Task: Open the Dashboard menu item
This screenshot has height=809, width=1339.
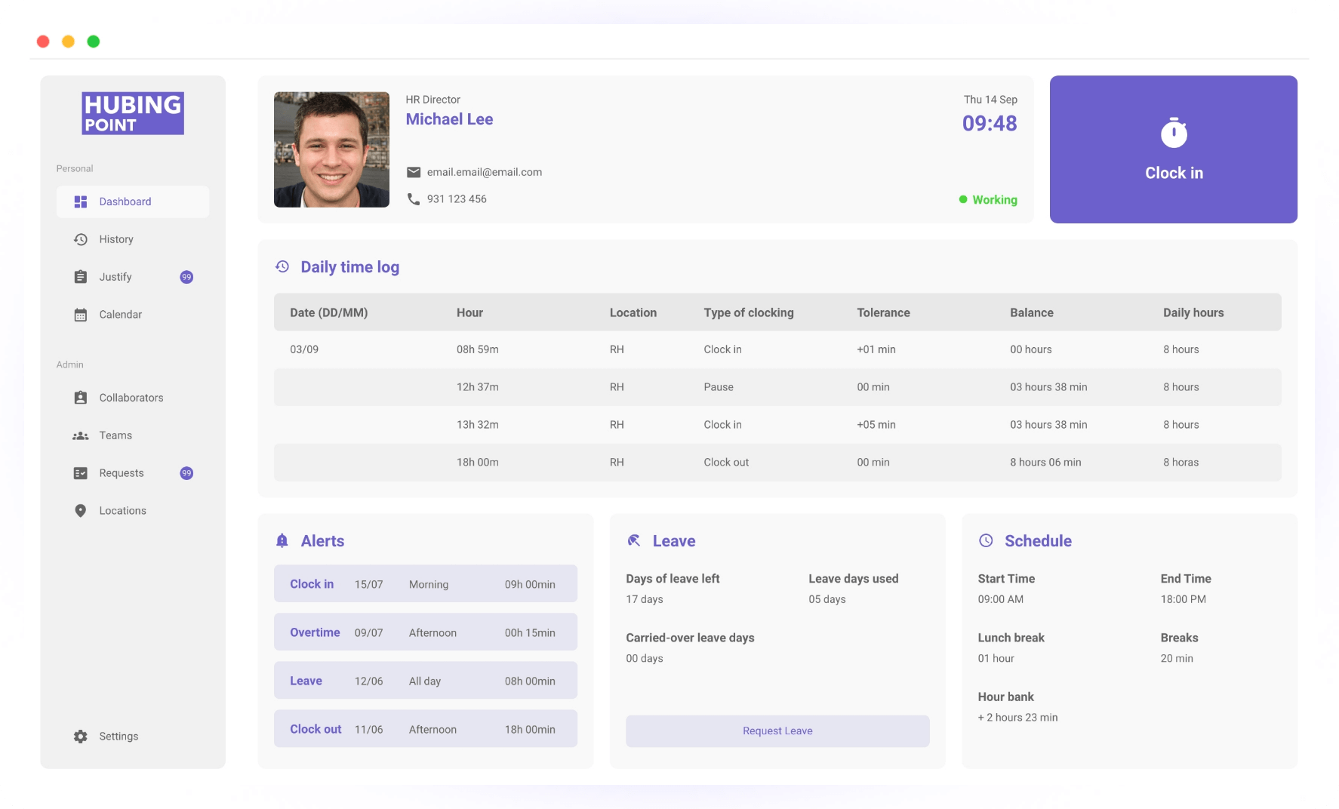Action: click(133, 201)
